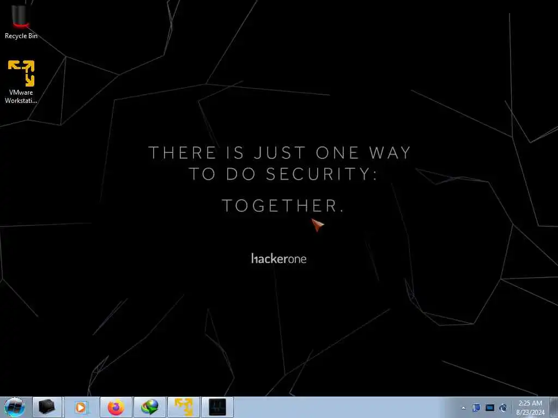558x418 pixels.
Task: Open VMware Workstation from the taskbar
Action: 184,407
